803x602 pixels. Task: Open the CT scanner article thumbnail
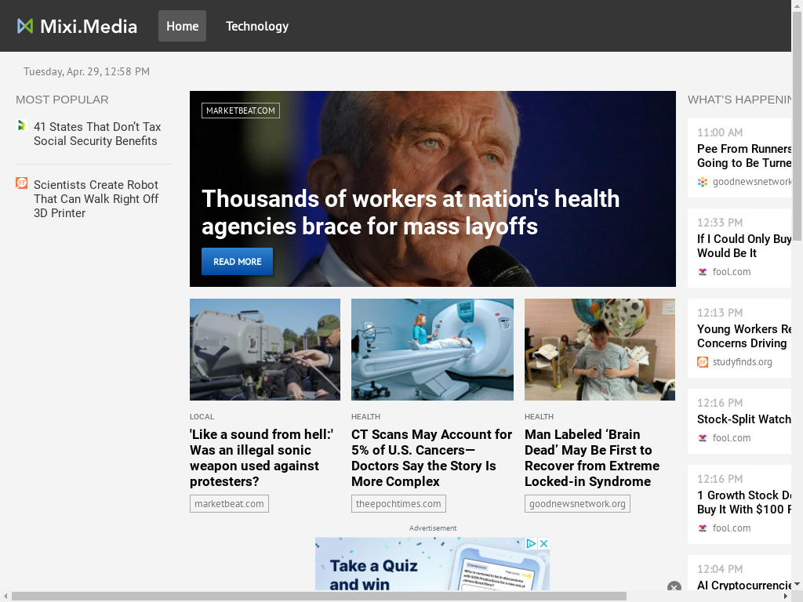432,350
